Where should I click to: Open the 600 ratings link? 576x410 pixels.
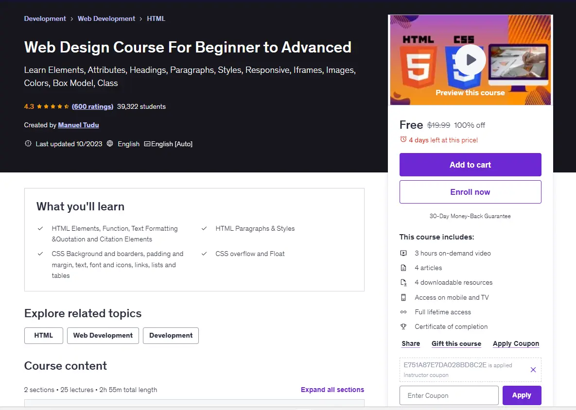tap(92, 106)
